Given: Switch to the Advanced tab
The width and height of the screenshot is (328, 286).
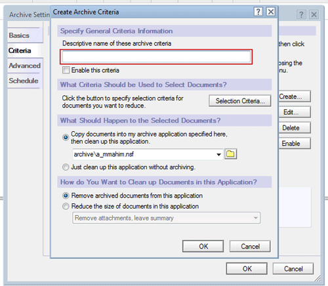Looking at the screenshot, I should click(25, 66).
